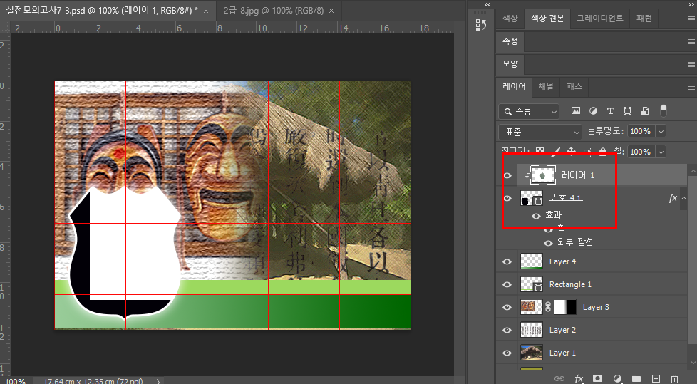Click the Layer 3 mask thumbnail
Screen dimensions: 697x384
pos(565,307)
